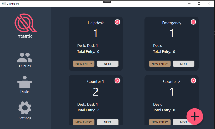
Task: Click 'Total Entry: 0' in Emergency card
Action: coord(164,52)
